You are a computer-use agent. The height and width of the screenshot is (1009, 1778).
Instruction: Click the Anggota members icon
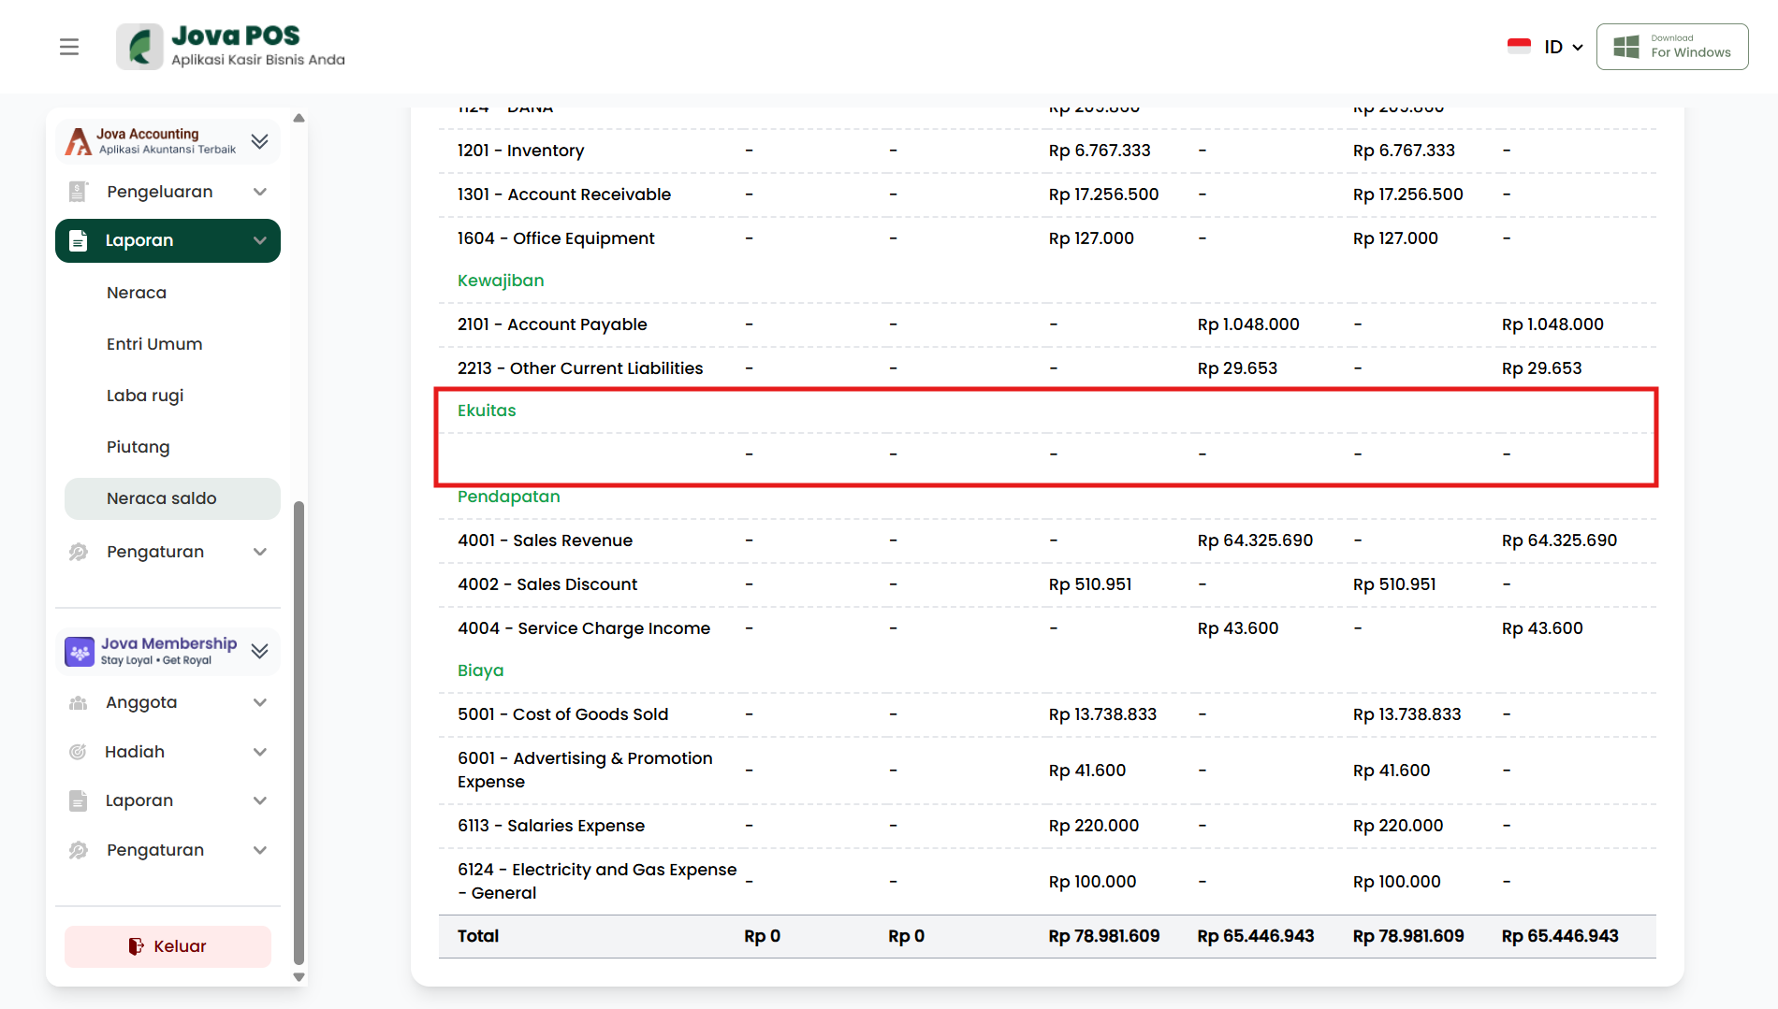pos(79,702)
